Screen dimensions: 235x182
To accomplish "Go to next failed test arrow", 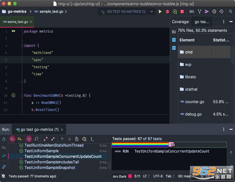I will tap(69, 139).
